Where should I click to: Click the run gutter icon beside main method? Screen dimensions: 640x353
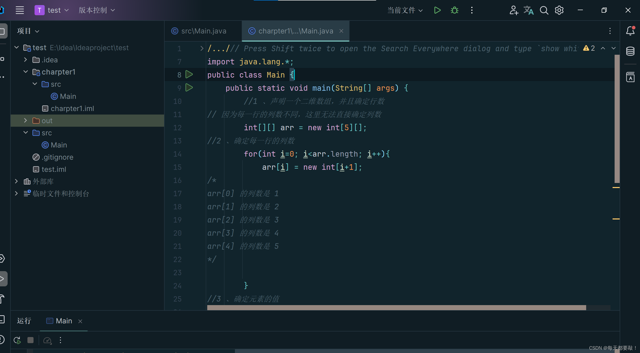point(189,88)
